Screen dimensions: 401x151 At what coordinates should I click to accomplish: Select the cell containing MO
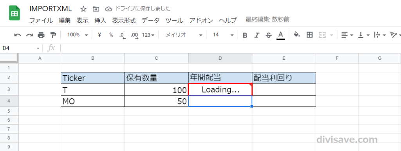[93, 101]
